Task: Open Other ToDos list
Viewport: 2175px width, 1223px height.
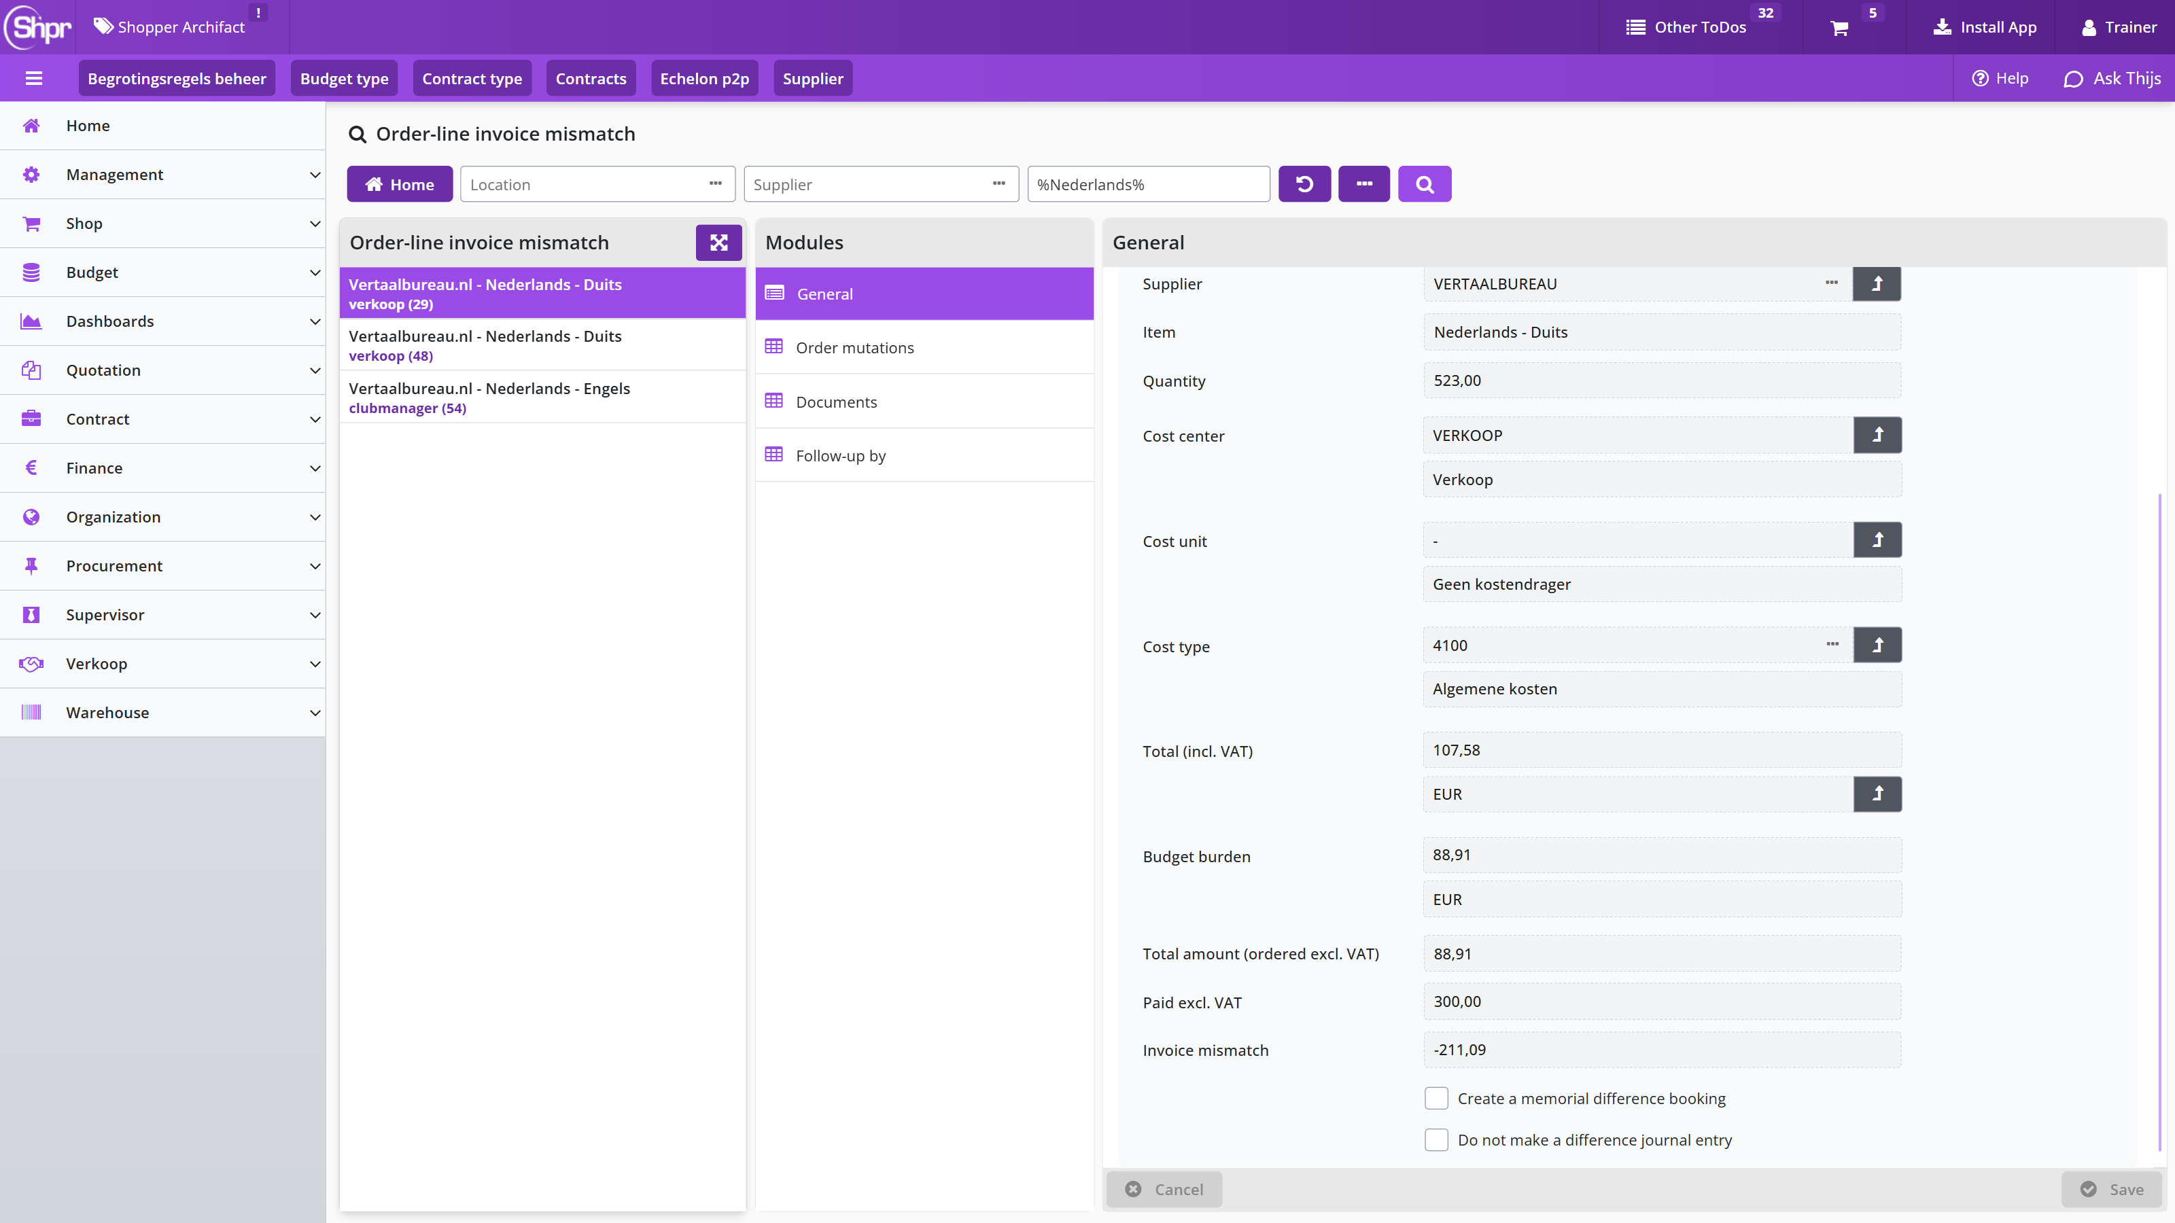Action: 1686,27
